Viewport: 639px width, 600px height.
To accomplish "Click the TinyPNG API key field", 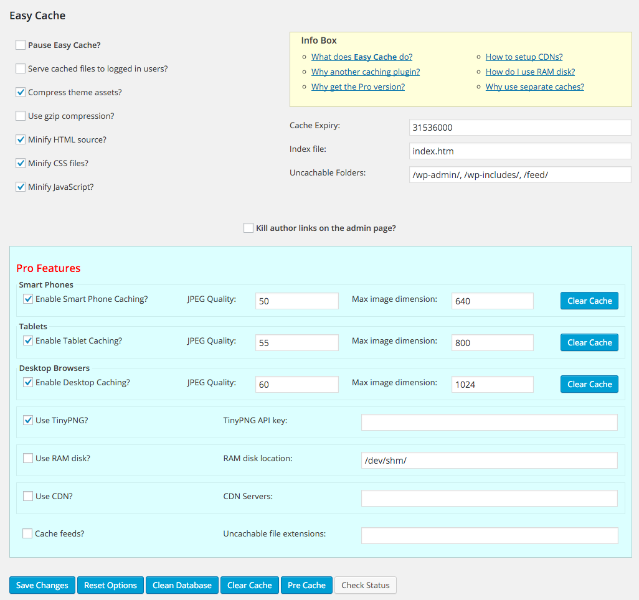I will [490, 423].
